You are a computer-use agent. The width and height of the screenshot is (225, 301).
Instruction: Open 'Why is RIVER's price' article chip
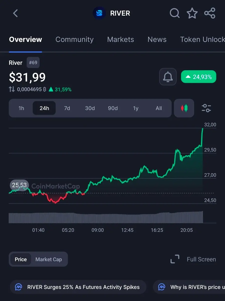(189, 287)
